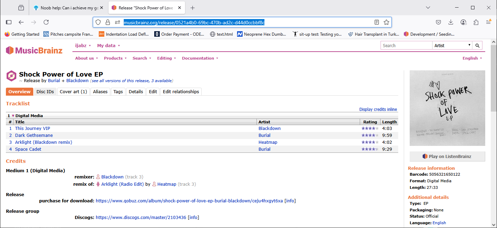
Task: Click the MusicBrainz logo
Action: pos(34,51)
